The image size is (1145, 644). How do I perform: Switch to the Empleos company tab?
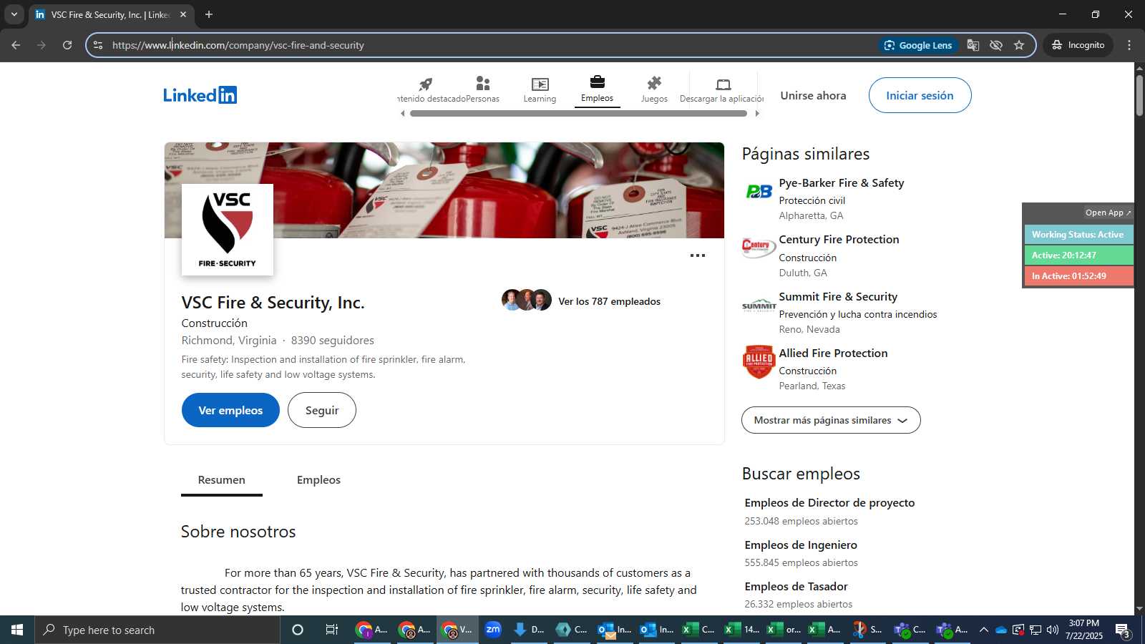point(318,480)
